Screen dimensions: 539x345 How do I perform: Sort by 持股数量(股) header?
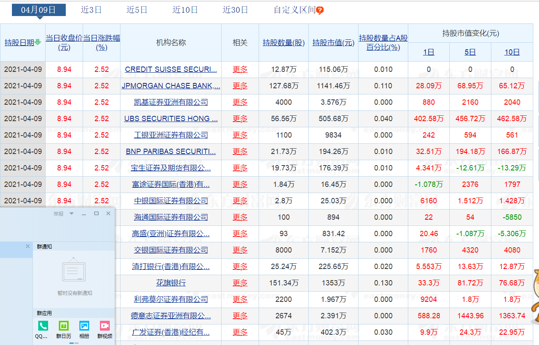click(x=284, y=42)
